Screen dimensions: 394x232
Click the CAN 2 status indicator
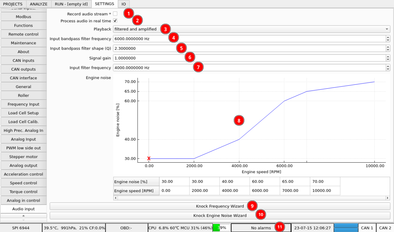(x=385, y=227)
